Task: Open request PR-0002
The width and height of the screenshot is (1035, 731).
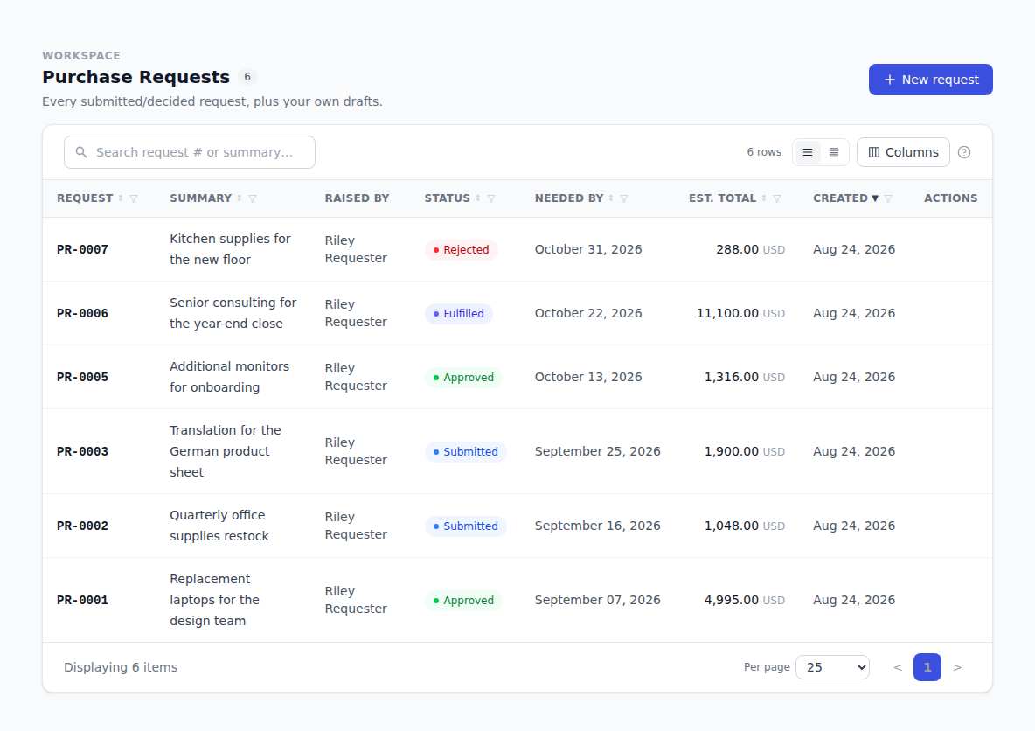Action: 82,526
